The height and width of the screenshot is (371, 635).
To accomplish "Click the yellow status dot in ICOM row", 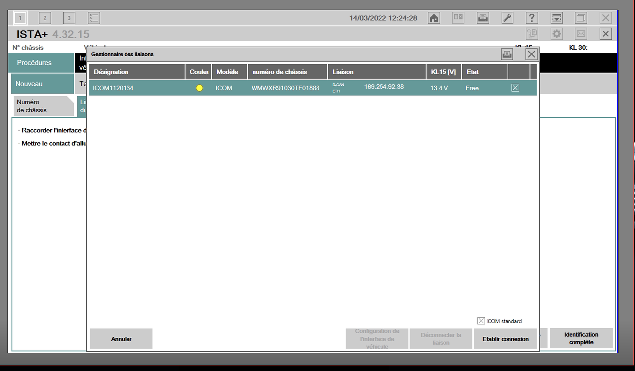I will (x=199, y=88).
